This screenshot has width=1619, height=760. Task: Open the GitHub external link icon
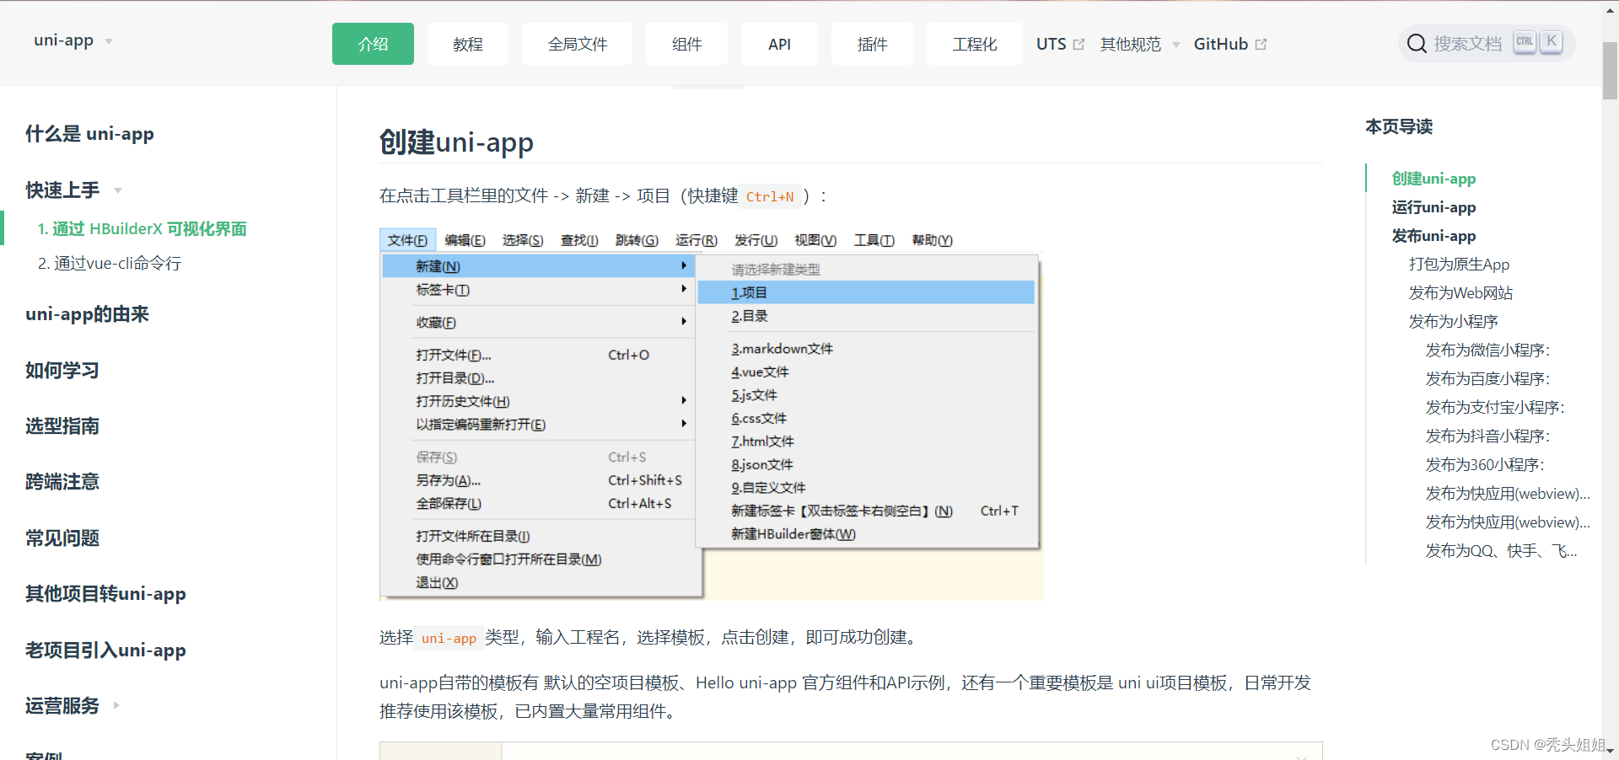[x=1261, y=45]
